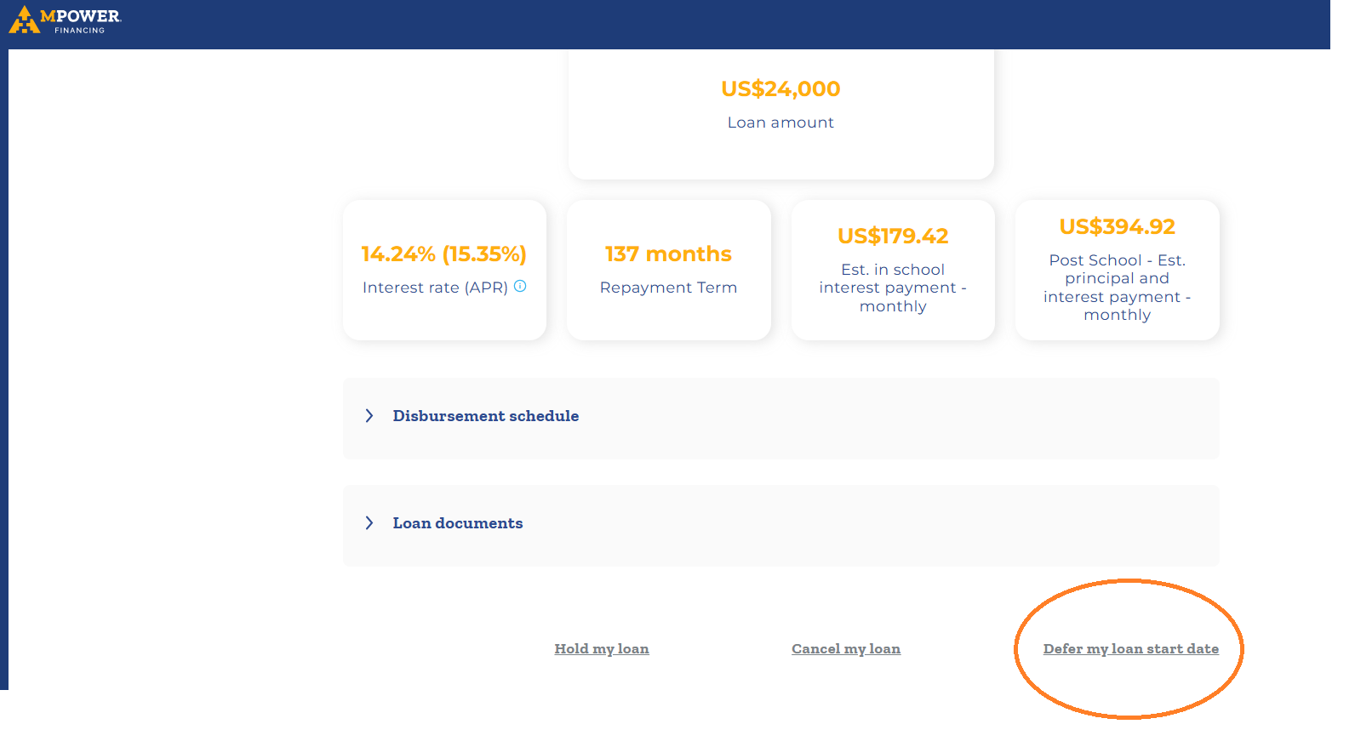This screenshot has width=1355, height=747.
Task: Open the Disbursement schedule section title
Action: click(485, 416)
